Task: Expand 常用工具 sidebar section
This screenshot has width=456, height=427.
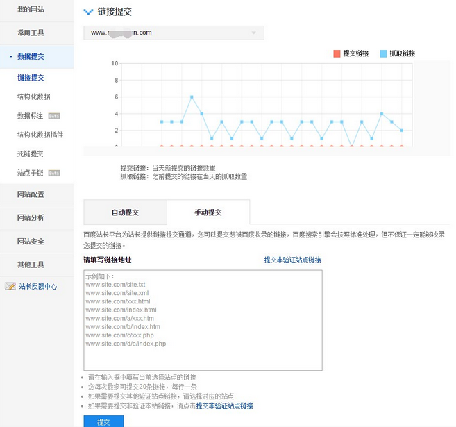Action: coord(31,33)
